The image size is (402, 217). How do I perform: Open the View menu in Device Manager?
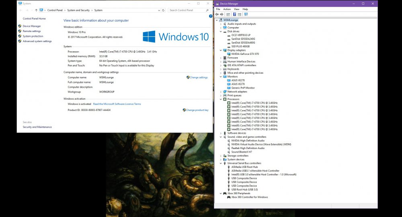[236, 9]
